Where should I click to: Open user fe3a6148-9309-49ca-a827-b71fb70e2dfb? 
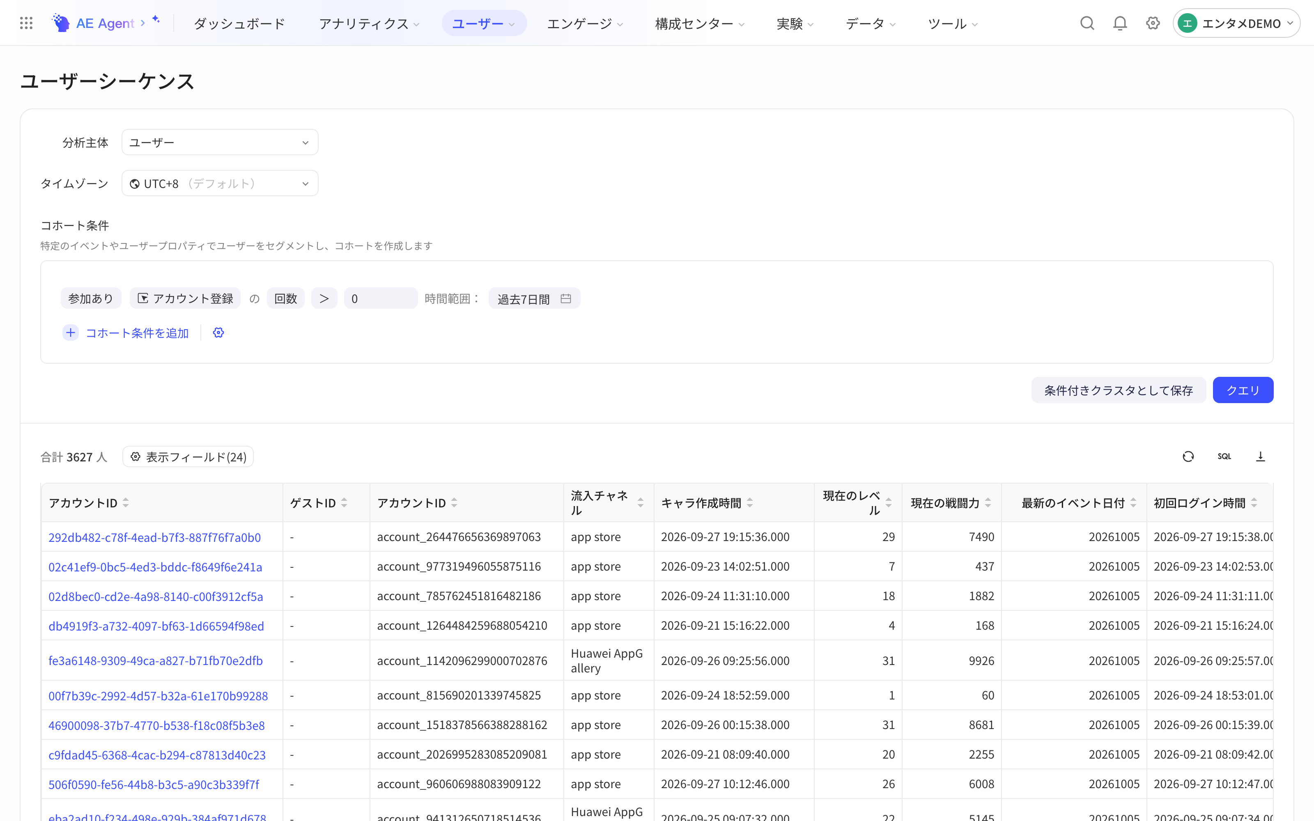pos(156,660)
